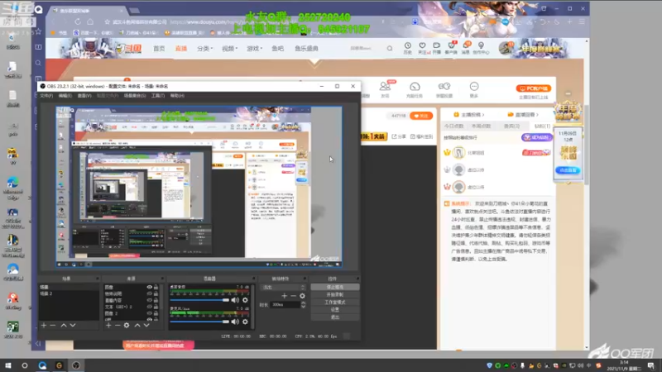
Task: Expand the 游戏 dropdown in the Douyu navigation
Action: tap(254, 49)
